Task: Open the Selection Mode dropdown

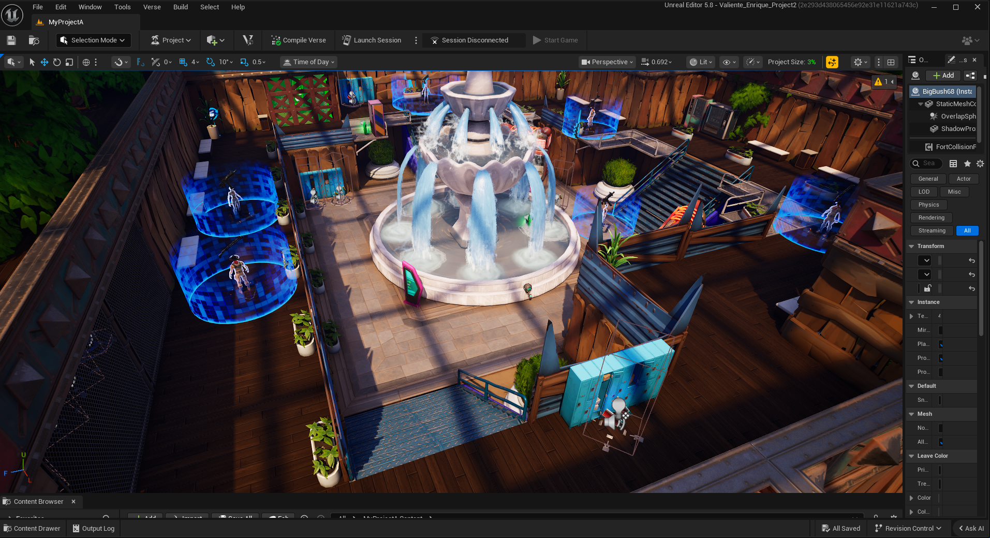Action: (93, 40)
